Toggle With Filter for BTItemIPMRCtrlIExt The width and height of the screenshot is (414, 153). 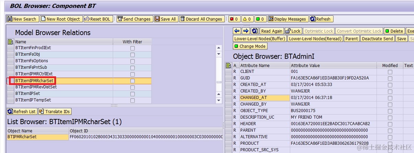click(132, 74)
